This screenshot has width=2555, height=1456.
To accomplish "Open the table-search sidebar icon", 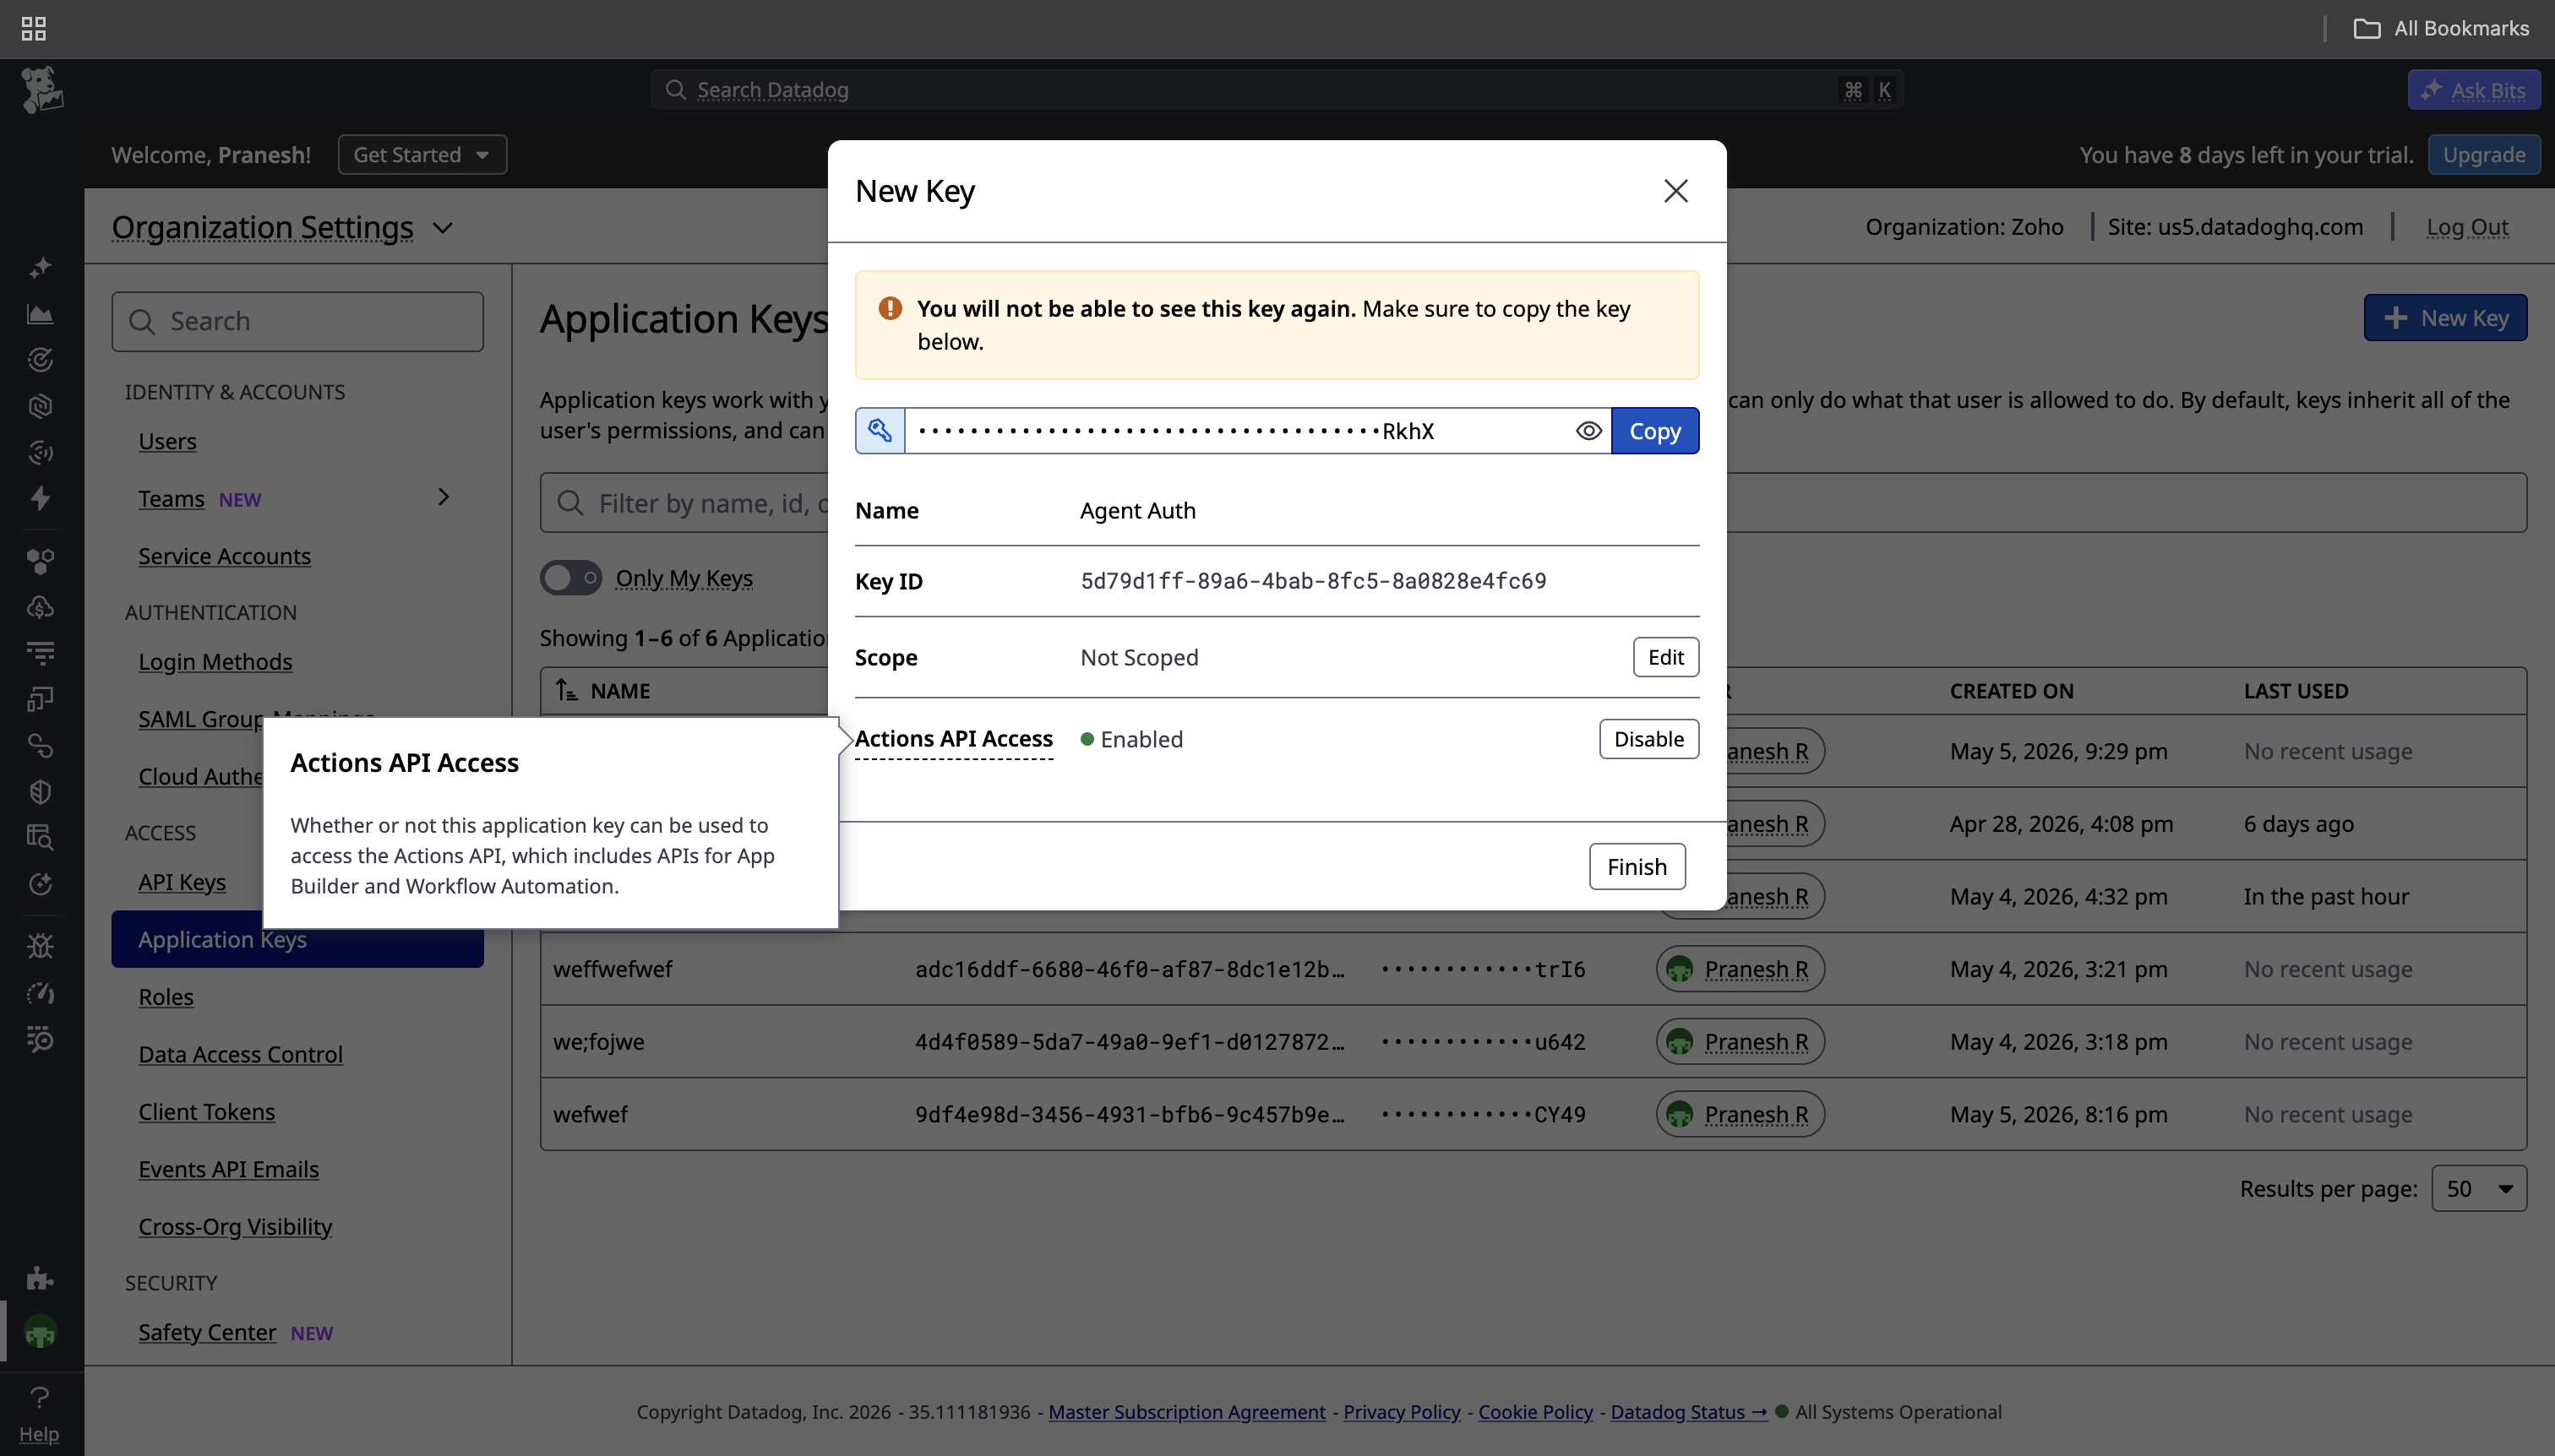I will (40, 837).
